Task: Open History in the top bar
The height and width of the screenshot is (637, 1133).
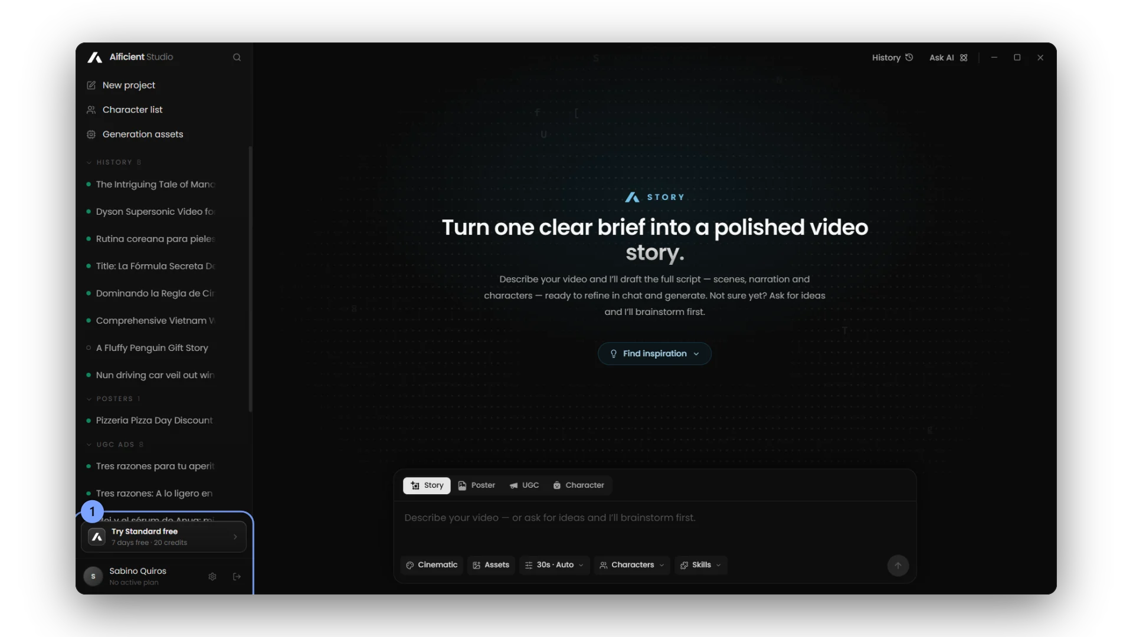Action: [892, 57]
